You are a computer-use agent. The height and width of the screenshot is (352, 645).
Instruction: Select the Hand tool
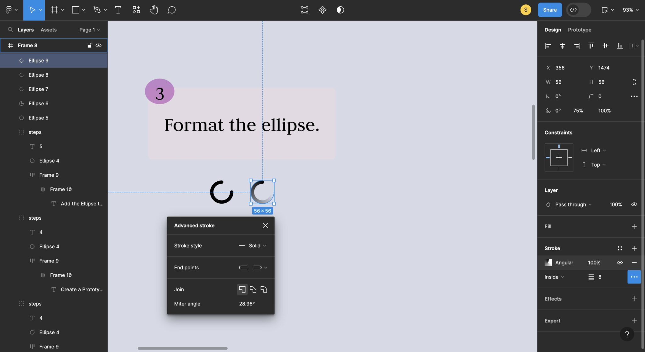tap(154, 10)
